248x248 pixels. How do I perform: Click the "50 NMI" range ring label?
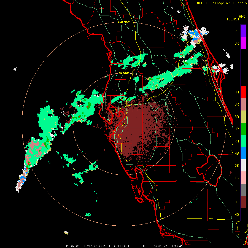[x=124, y=73]
